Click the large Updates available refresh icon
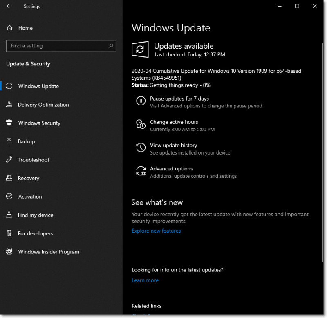This screenshot has height=318, width=327. (x=140, y=49)
